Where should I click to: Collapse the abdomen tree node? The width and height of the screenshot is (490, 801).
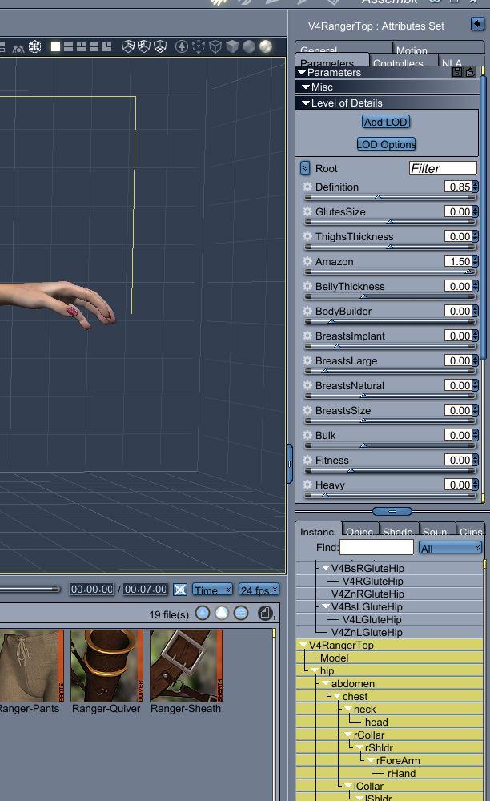326,683
